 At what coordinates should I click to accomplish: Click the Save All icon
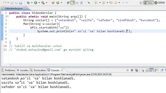point(16,3)
